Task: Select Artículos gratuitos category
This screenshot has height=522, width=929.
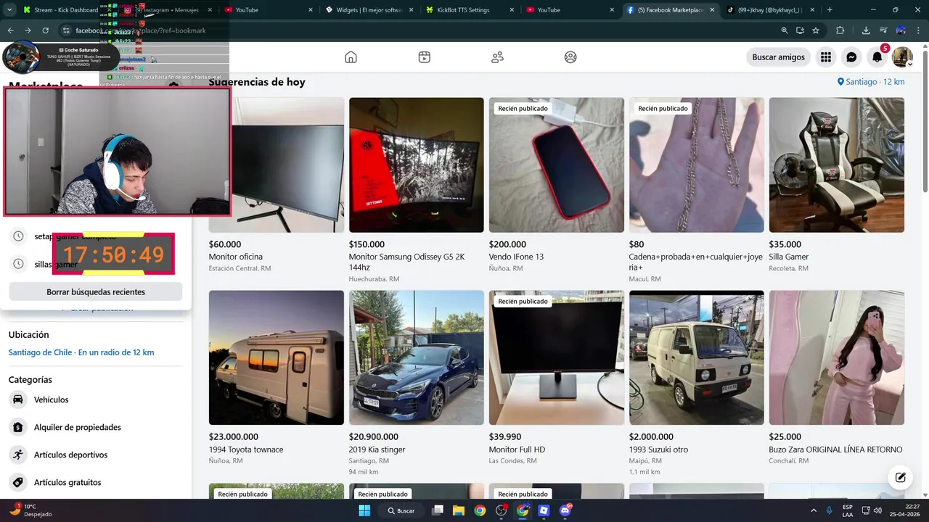Action: 96,482
